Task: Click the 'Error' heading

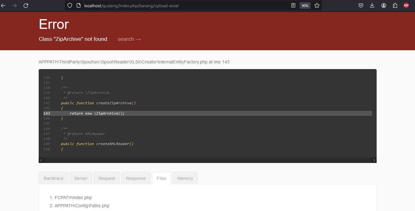Action: coord(54,24)
